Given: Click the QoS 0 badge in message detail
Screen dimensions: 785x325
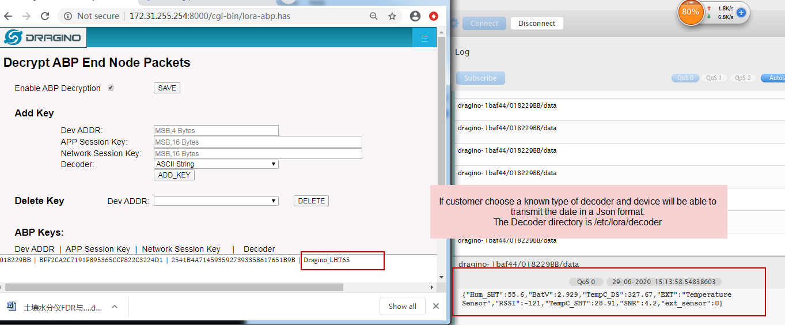Looking at the screenshot, I should click(586, 282).
